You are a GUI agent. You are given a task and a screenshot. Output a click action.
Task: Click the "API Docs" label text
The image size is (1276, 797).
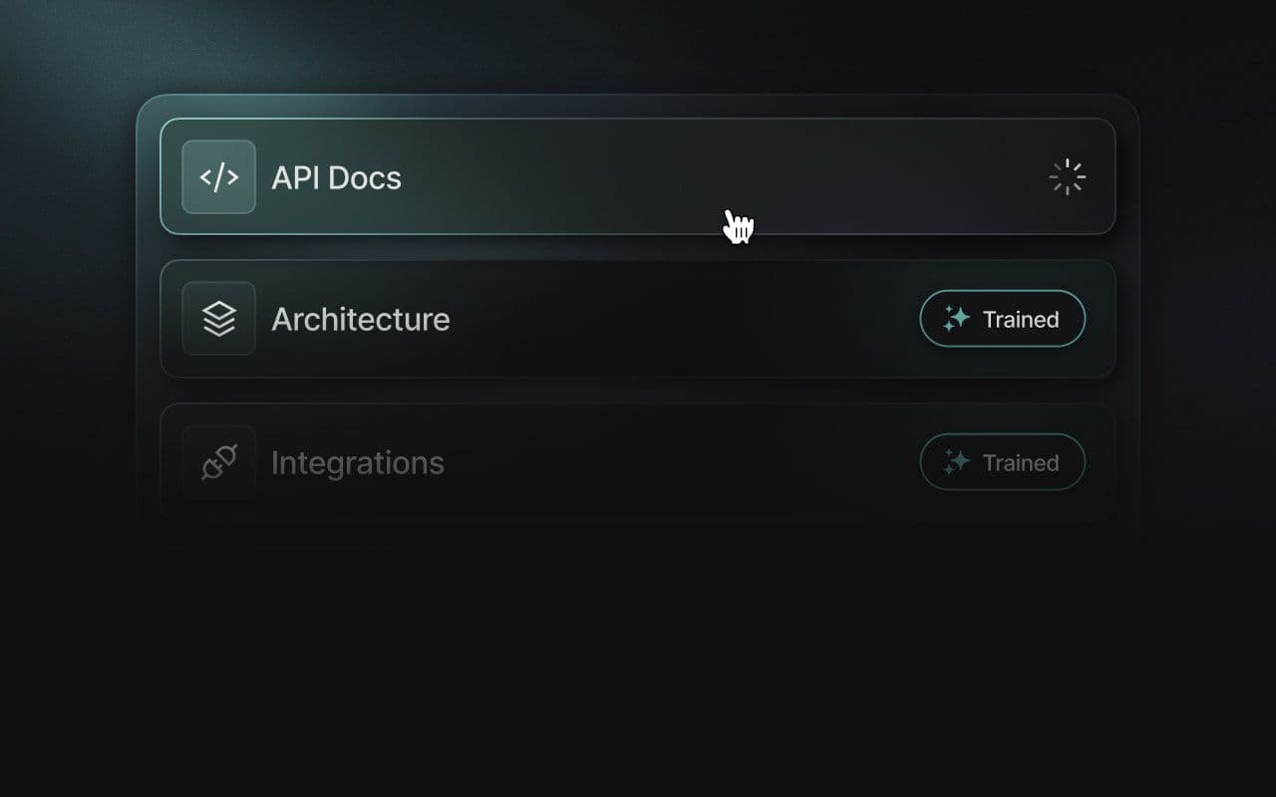coord(336,177)
